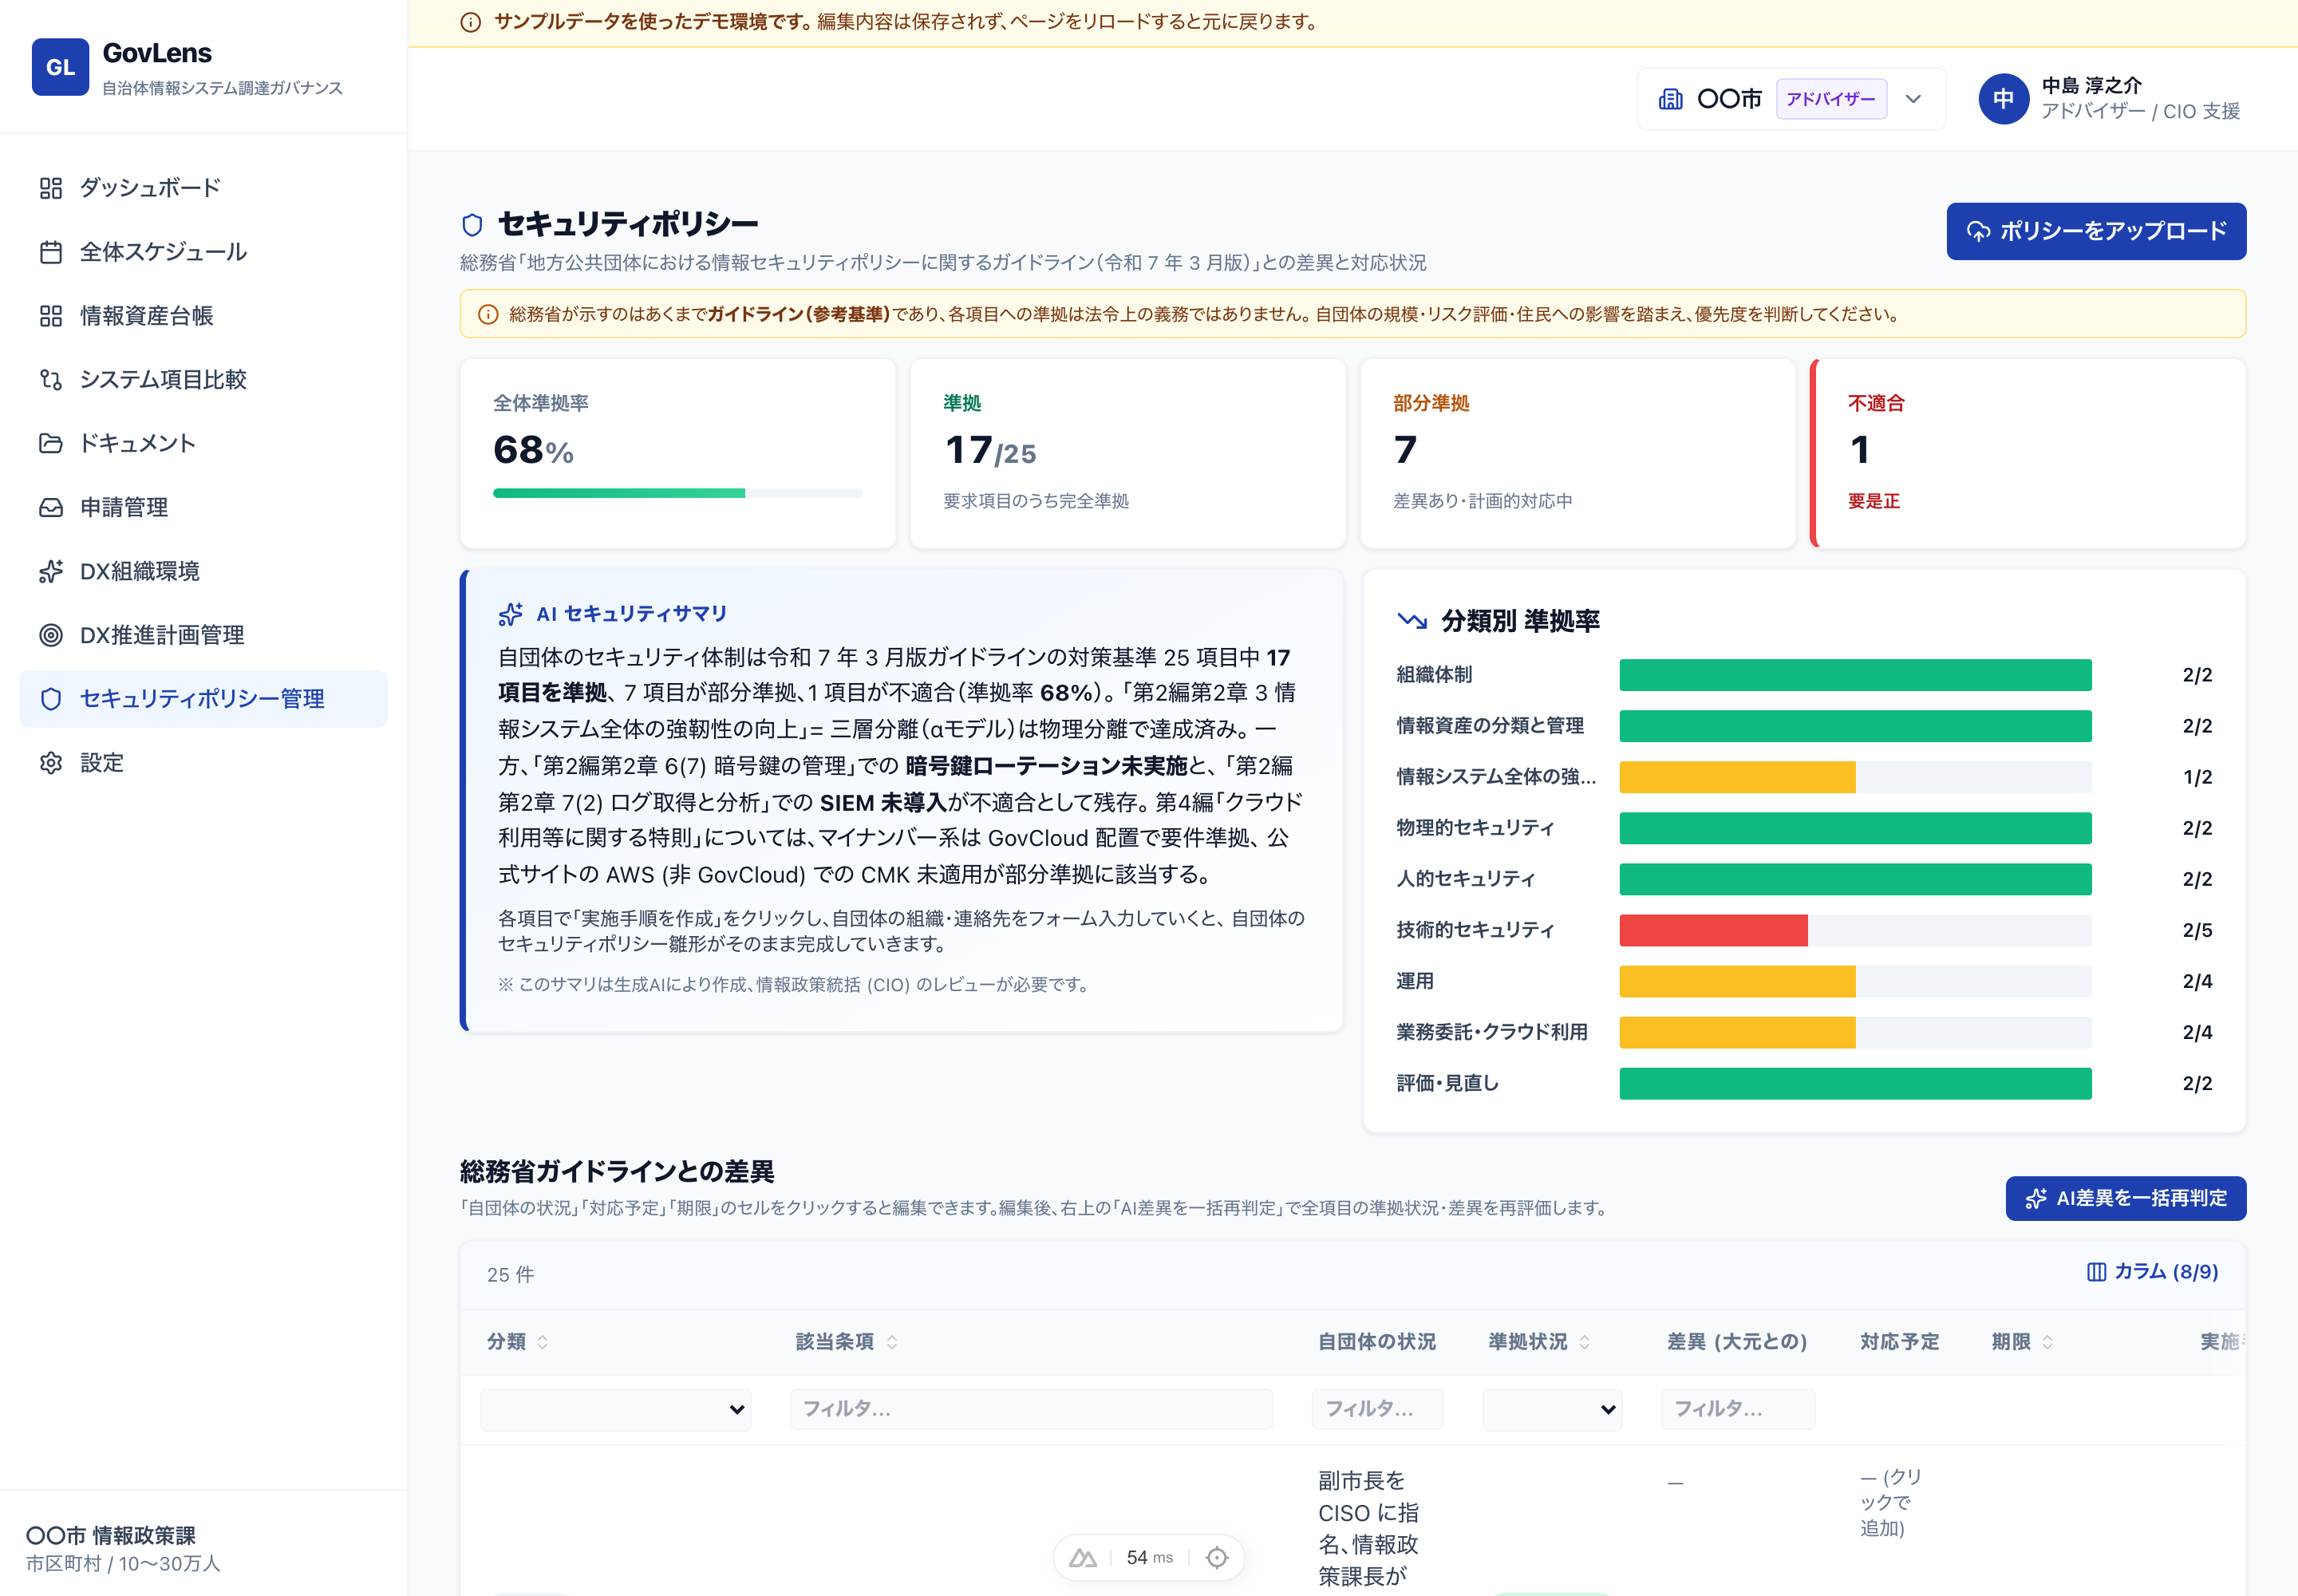
Task: Click the shield icon next to page title
Action: pos(473,225)
